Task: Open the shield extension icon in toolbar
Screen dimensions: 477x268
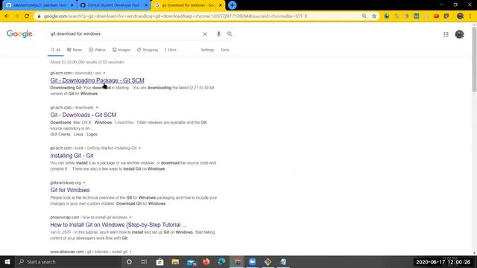Action: pos(446,16)
